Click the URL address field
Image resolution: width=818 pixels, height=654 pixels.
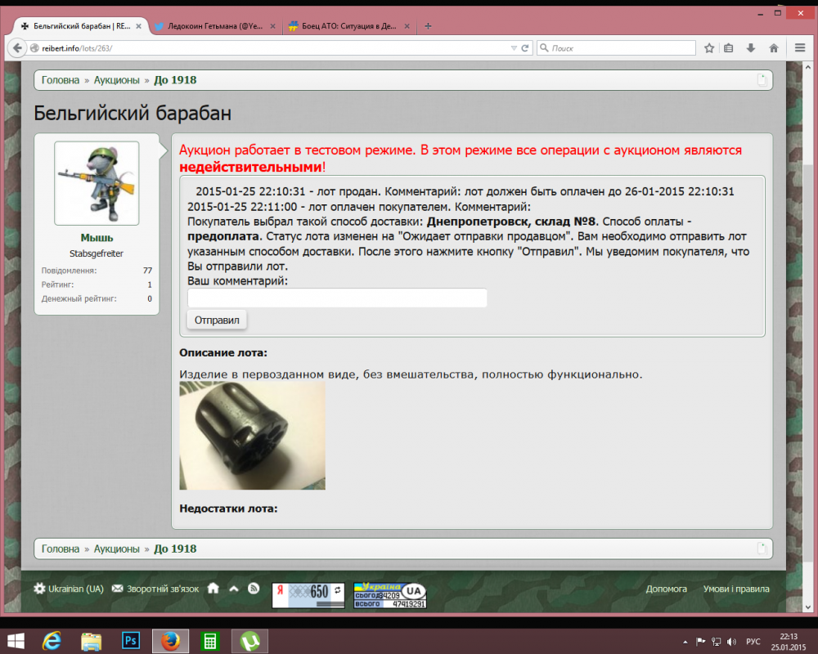click(x=272, y=48)
